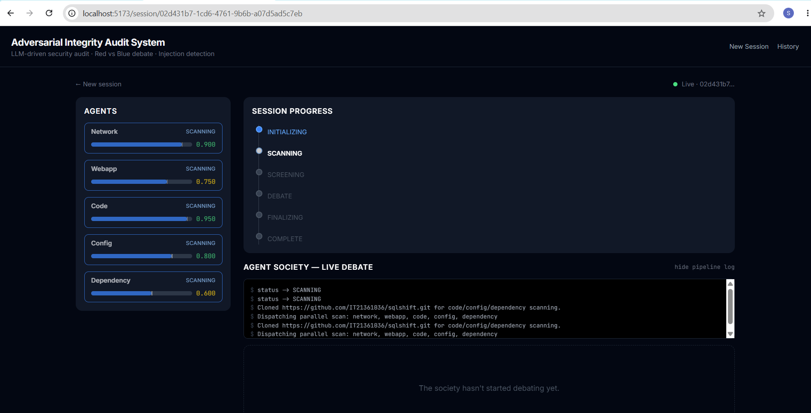Select the Network agent card

[153, 138]
